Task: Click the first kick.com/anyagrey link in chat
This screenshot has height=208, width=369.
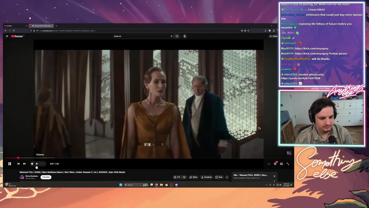Action: [312, 49]
